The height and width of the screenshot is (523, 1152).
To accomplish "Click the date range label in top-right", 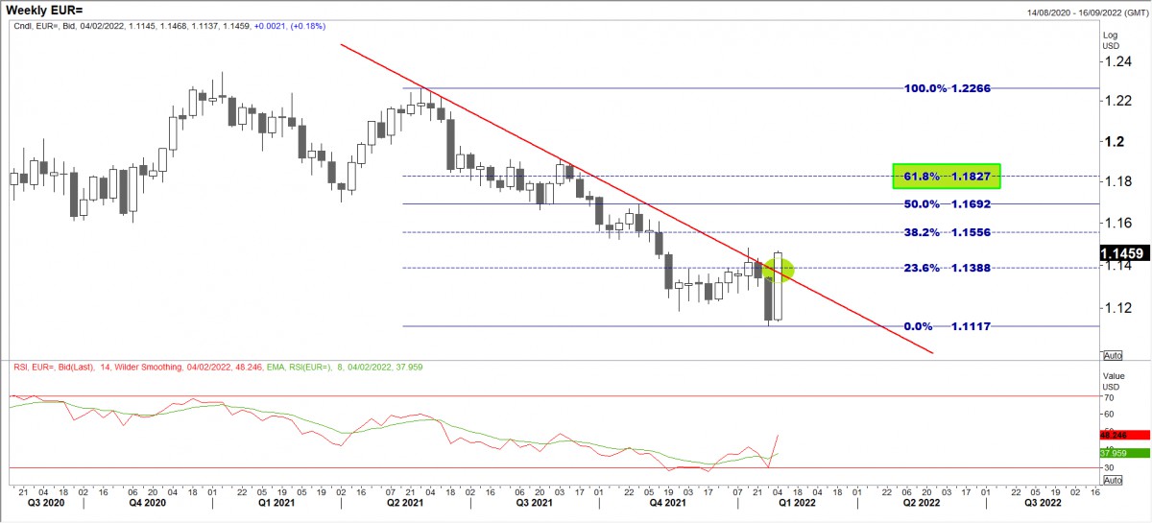I will point(1085,11).
